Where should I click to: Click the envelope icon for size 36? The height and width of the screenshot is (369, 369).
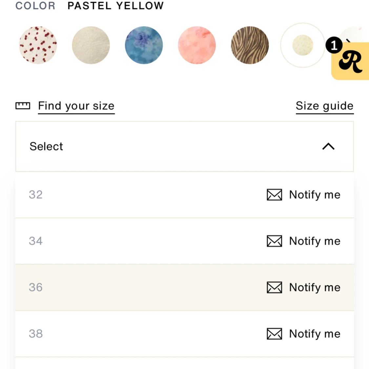coord(274,287)
